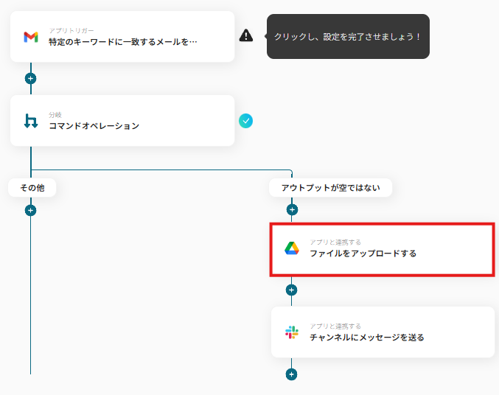Click the warning triangle icon beside Gmail trigger

pos(246,35)
